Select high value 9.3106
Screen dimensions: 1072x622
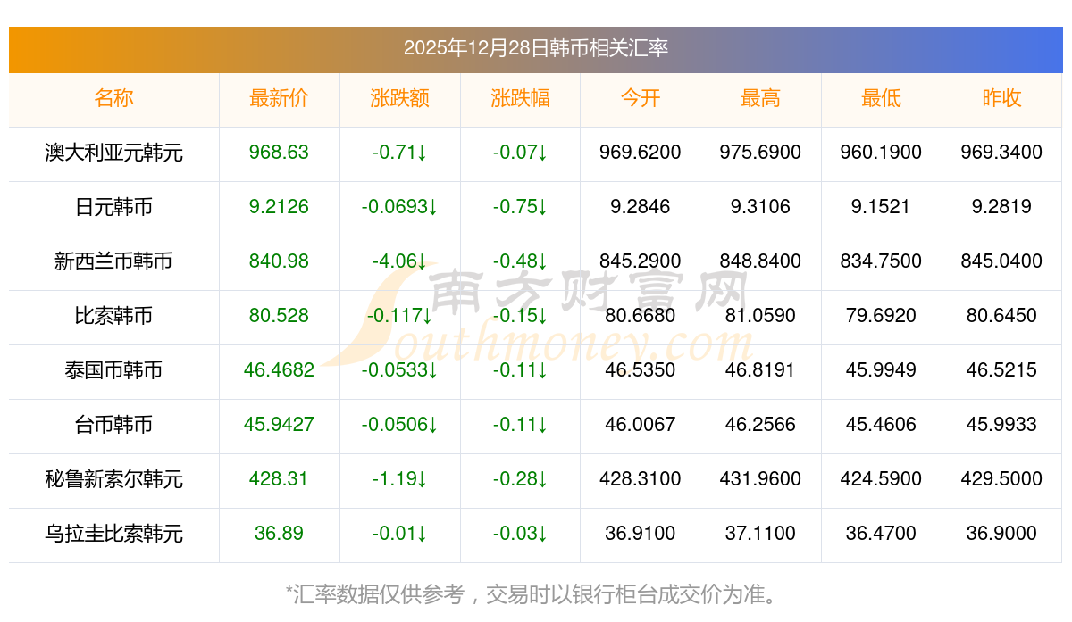(760, 207)
